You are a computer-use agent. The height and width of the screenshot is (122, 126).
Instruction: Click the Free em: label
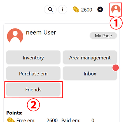point(26,120)
